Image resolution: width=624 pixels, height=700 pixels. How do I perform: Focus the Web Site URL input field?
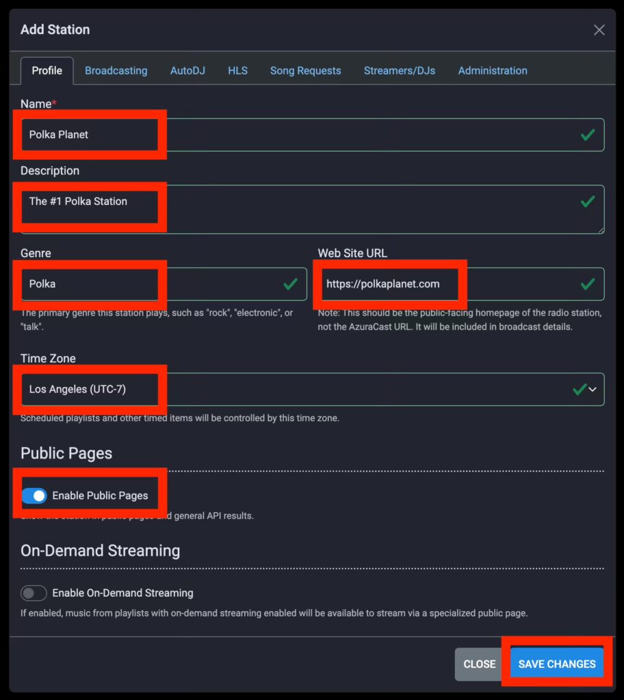tap(461, 284)
